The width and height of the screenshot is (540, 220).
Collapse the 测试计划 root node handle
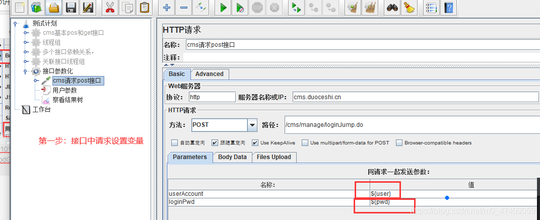(16, 24)
